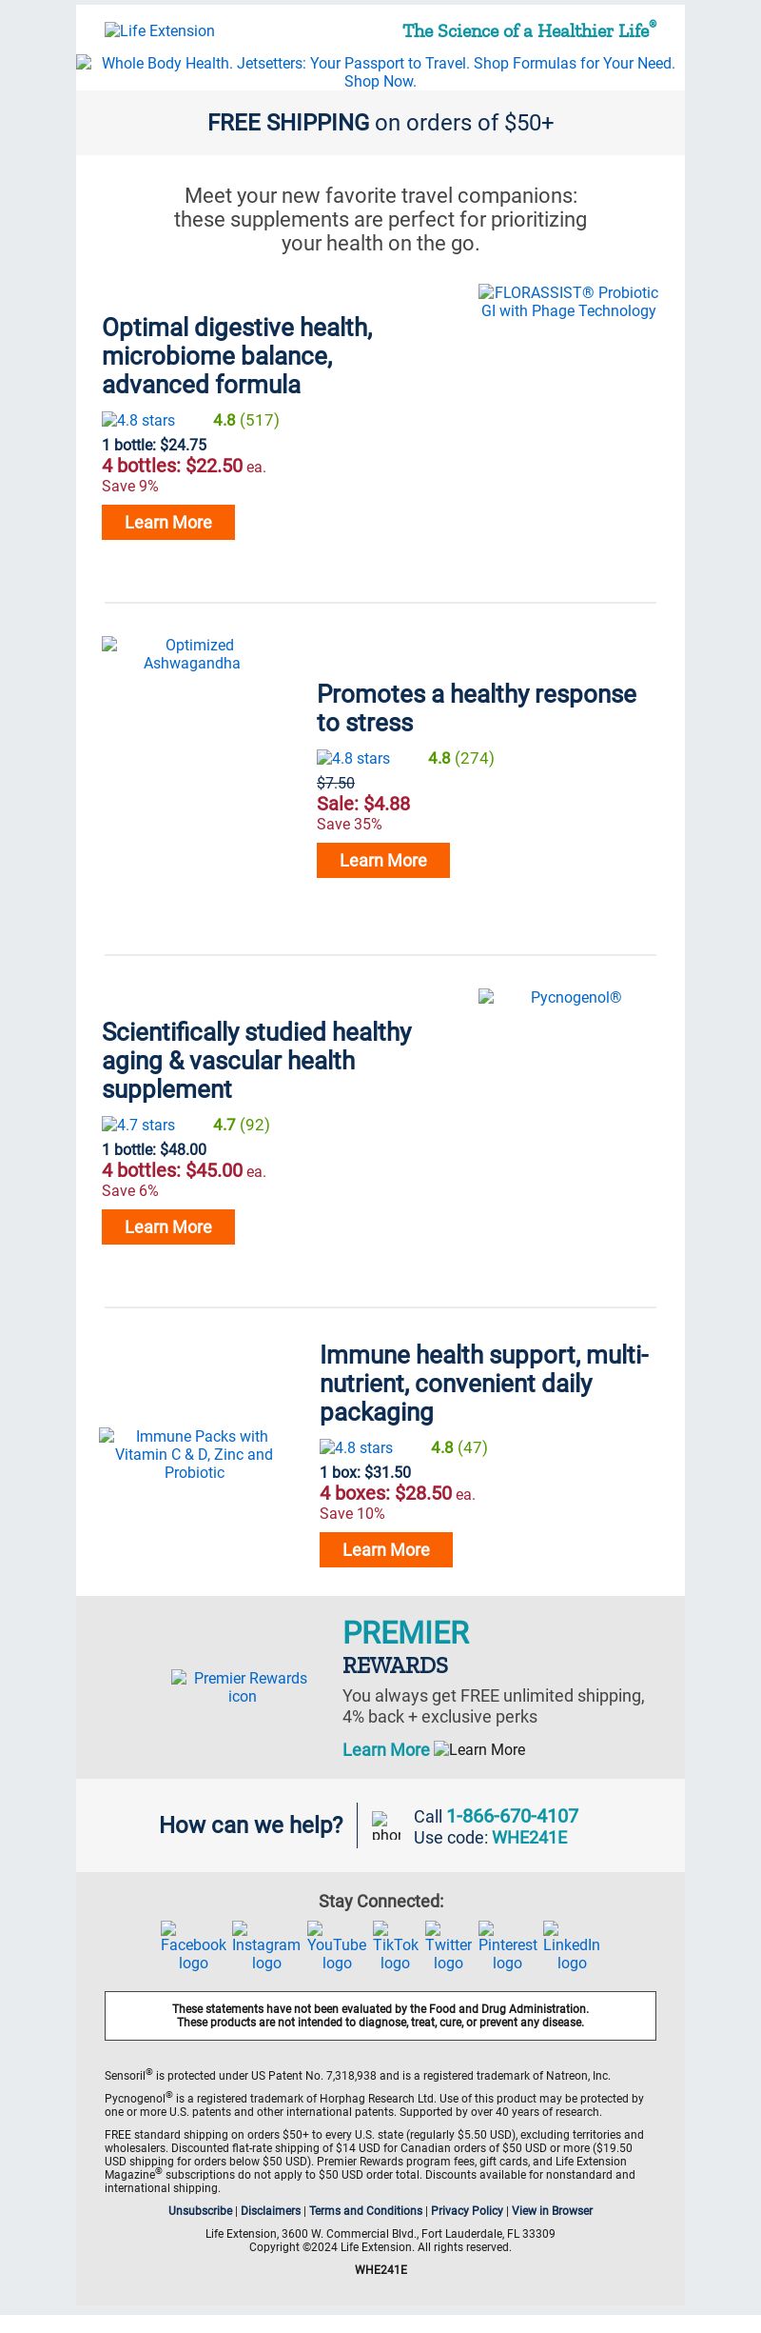The image size is (761, 2333).
Task: Click the Whole Body Health Jetsetters banner
Action: click(380, 71)
